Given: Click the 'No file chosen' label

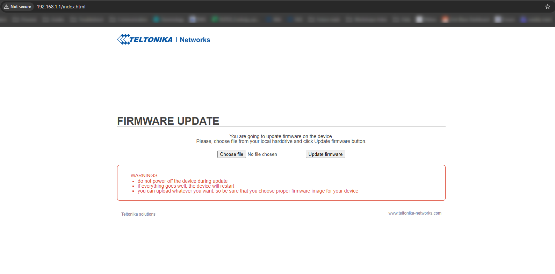Looking at the screenshot, I should point(262,154).
